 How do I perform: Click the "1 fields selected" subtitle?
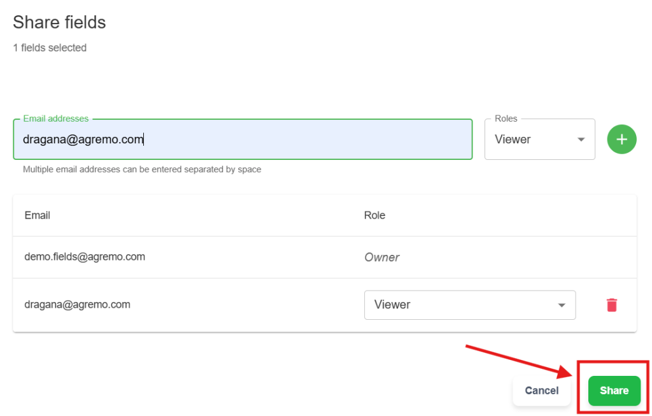[50, 48]
